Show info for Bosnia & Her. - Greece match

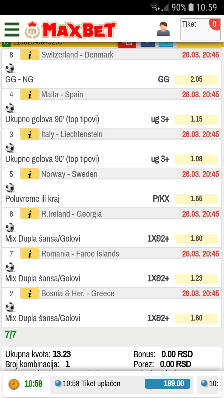30,294
